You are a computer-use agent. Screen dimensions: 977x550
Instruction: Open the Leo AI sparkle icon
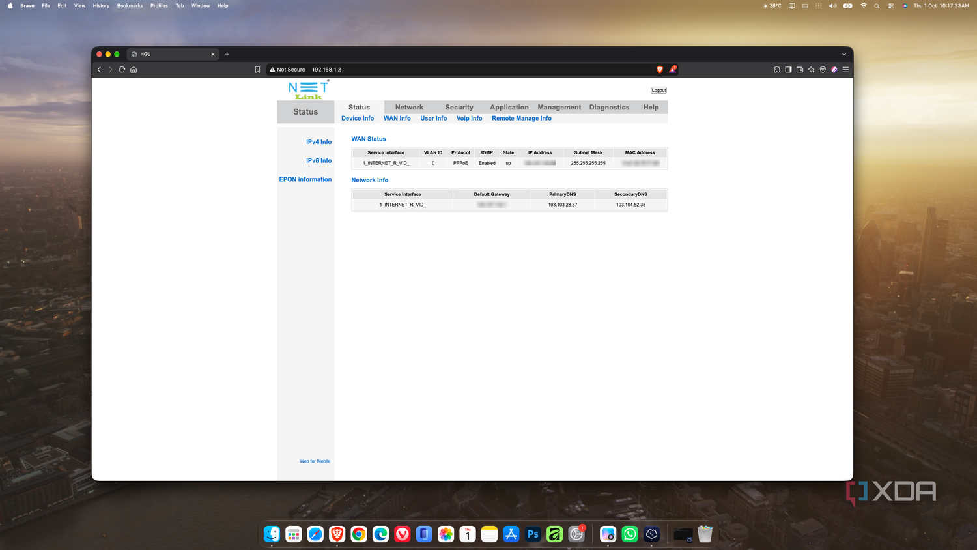812,70
